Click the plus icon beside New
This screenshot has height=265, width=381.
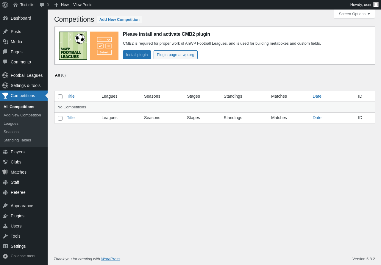[x=56, y=5]
